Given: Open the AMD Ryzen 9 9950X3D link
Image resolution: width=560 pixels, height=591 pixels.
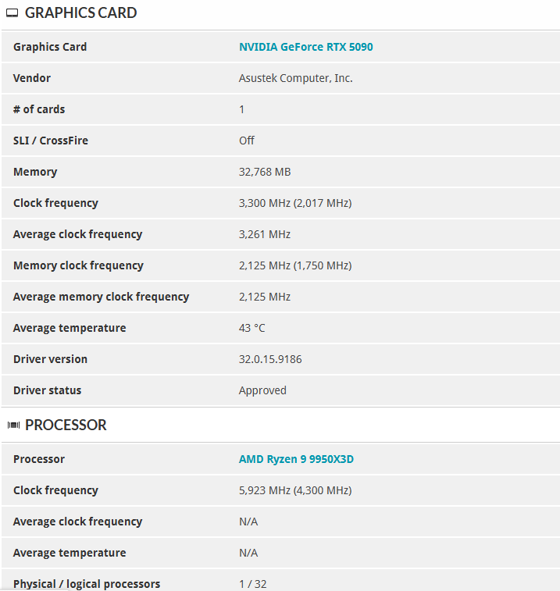Looking at the screenshot, I should pyautogui.click(x=296, y=459).
